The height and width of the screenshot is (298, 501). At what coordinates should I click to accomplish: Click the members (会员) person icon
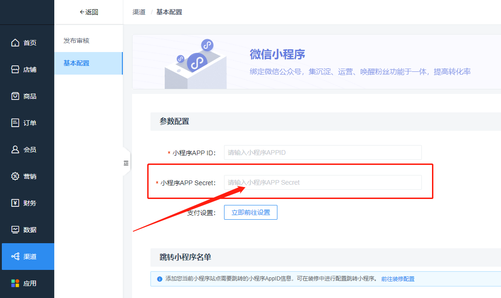(15, 149)
